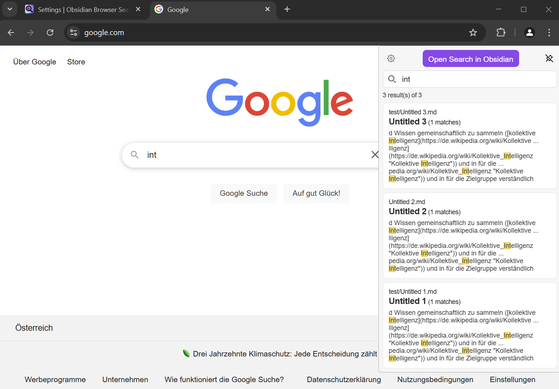Clear the Google search box with X
This screenshot has height=389, width=559.
pyautogui.click(x=375, y=155)
